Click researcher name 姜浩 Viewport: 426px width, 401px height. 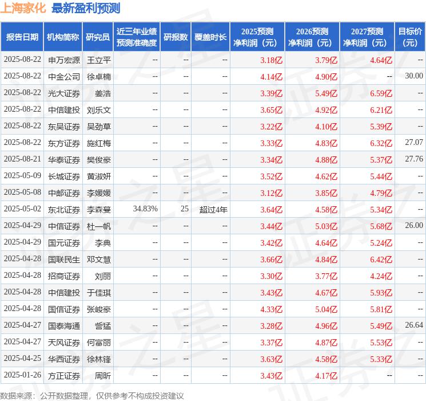[x=103, y=93]
